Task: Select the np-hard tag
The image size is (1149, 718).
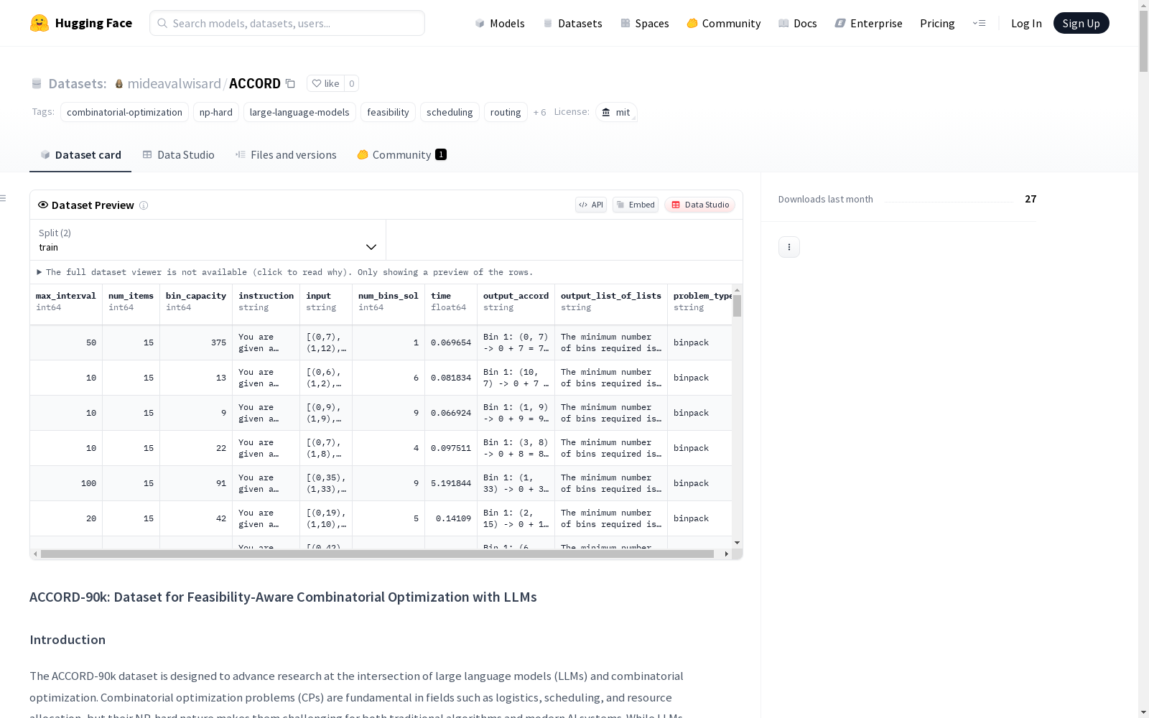Action: click(x=216, y=112)
